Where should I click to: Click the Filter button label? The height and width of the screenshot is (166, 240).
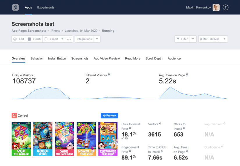coord(184,39)
